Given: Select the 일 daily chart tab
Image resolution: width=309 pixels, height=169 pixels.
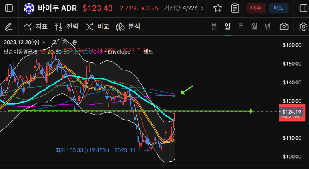Looking at the screenshot, I should click(227, 27).
